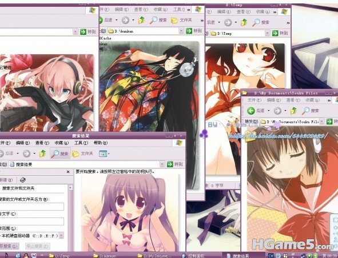
Task: Click Up folder icon in D:\Temp window
Action: click(244, 22)
